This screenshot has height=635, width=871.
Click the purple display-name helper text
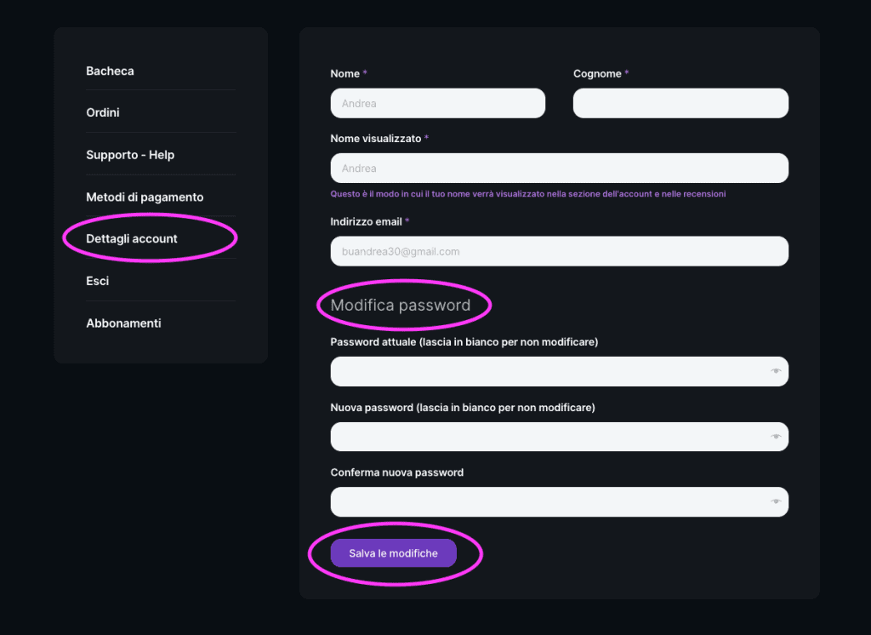(527, 194)
